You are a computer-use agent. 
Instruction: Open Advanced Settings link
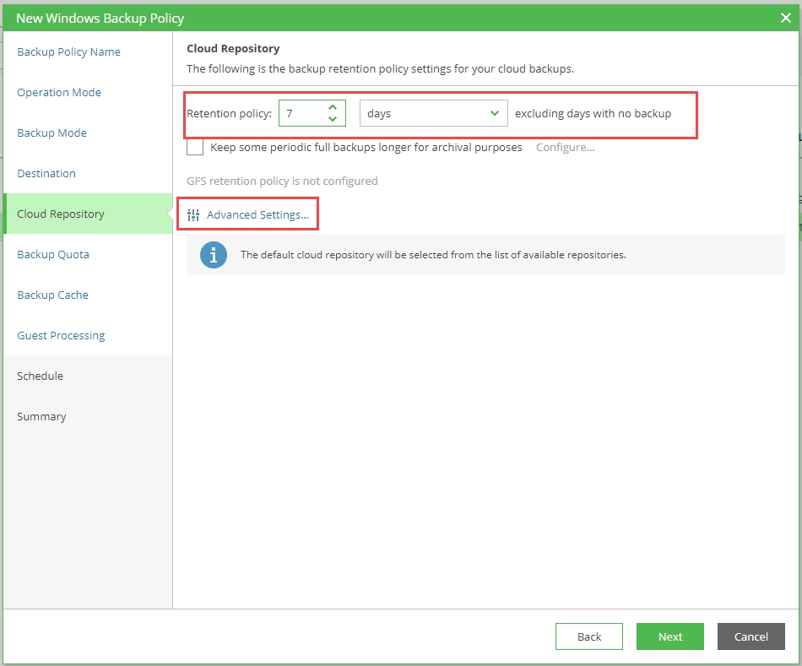257,215
